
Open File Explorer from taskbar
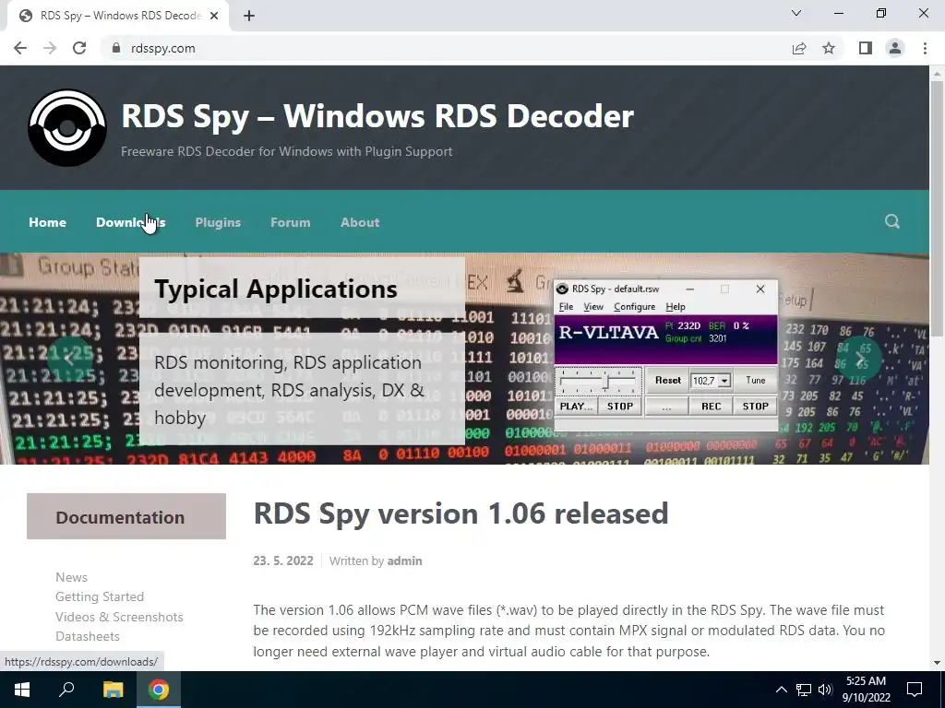[113, 690]
